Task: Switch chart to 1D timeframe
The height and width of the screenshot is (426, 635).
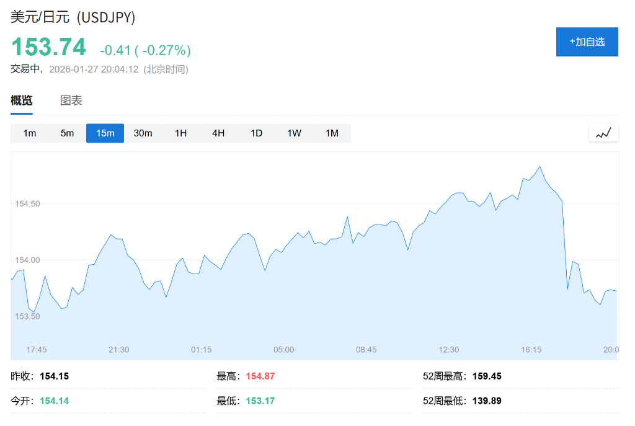Action: pyautogui.click(x=256, y=133)
